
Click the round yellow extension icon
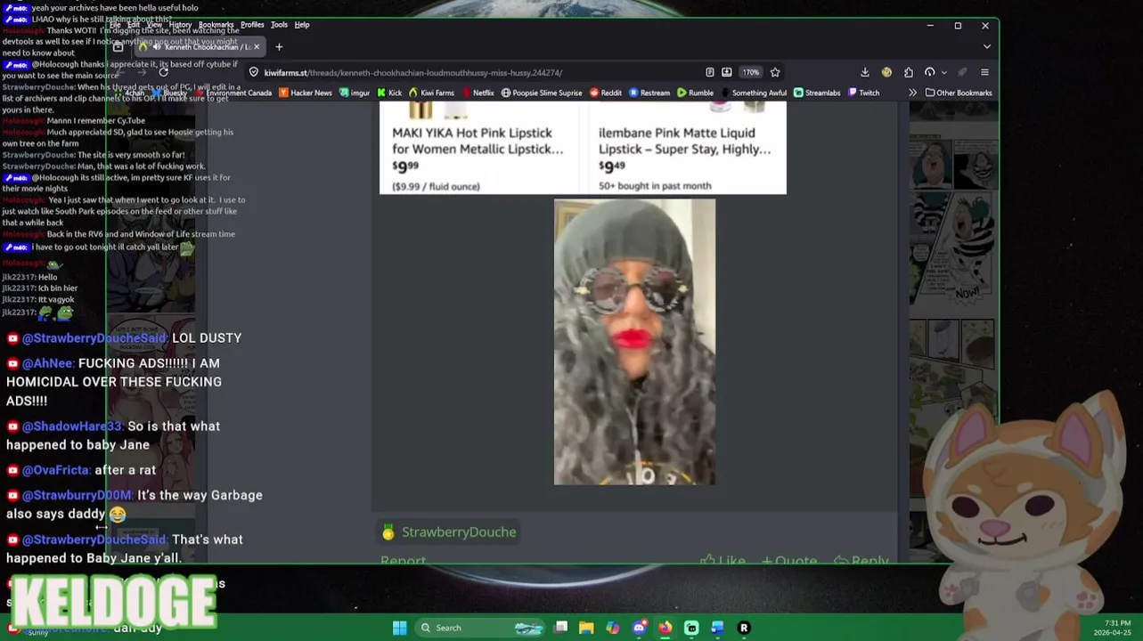tap(886, 72)
